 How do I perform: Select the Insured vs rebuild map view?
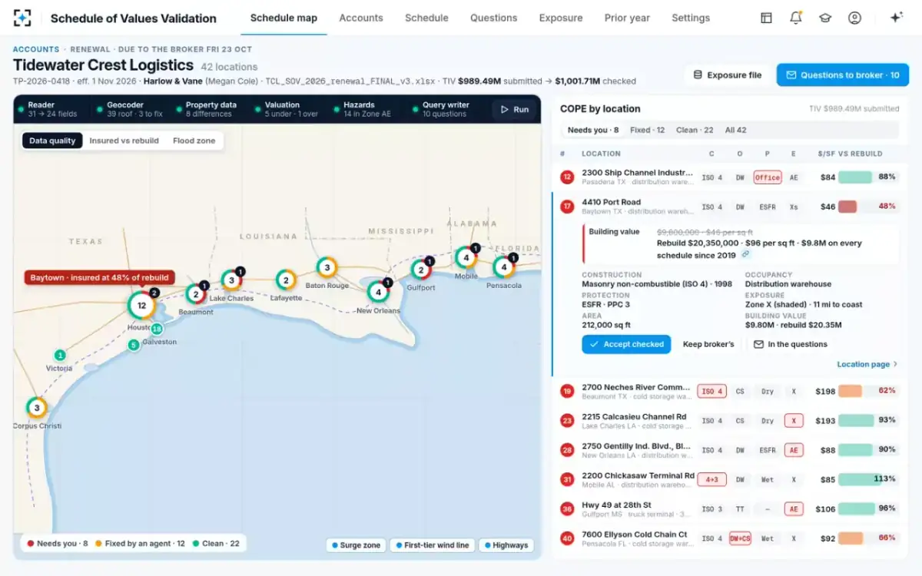pyautogui.click(x=124, y=141)
